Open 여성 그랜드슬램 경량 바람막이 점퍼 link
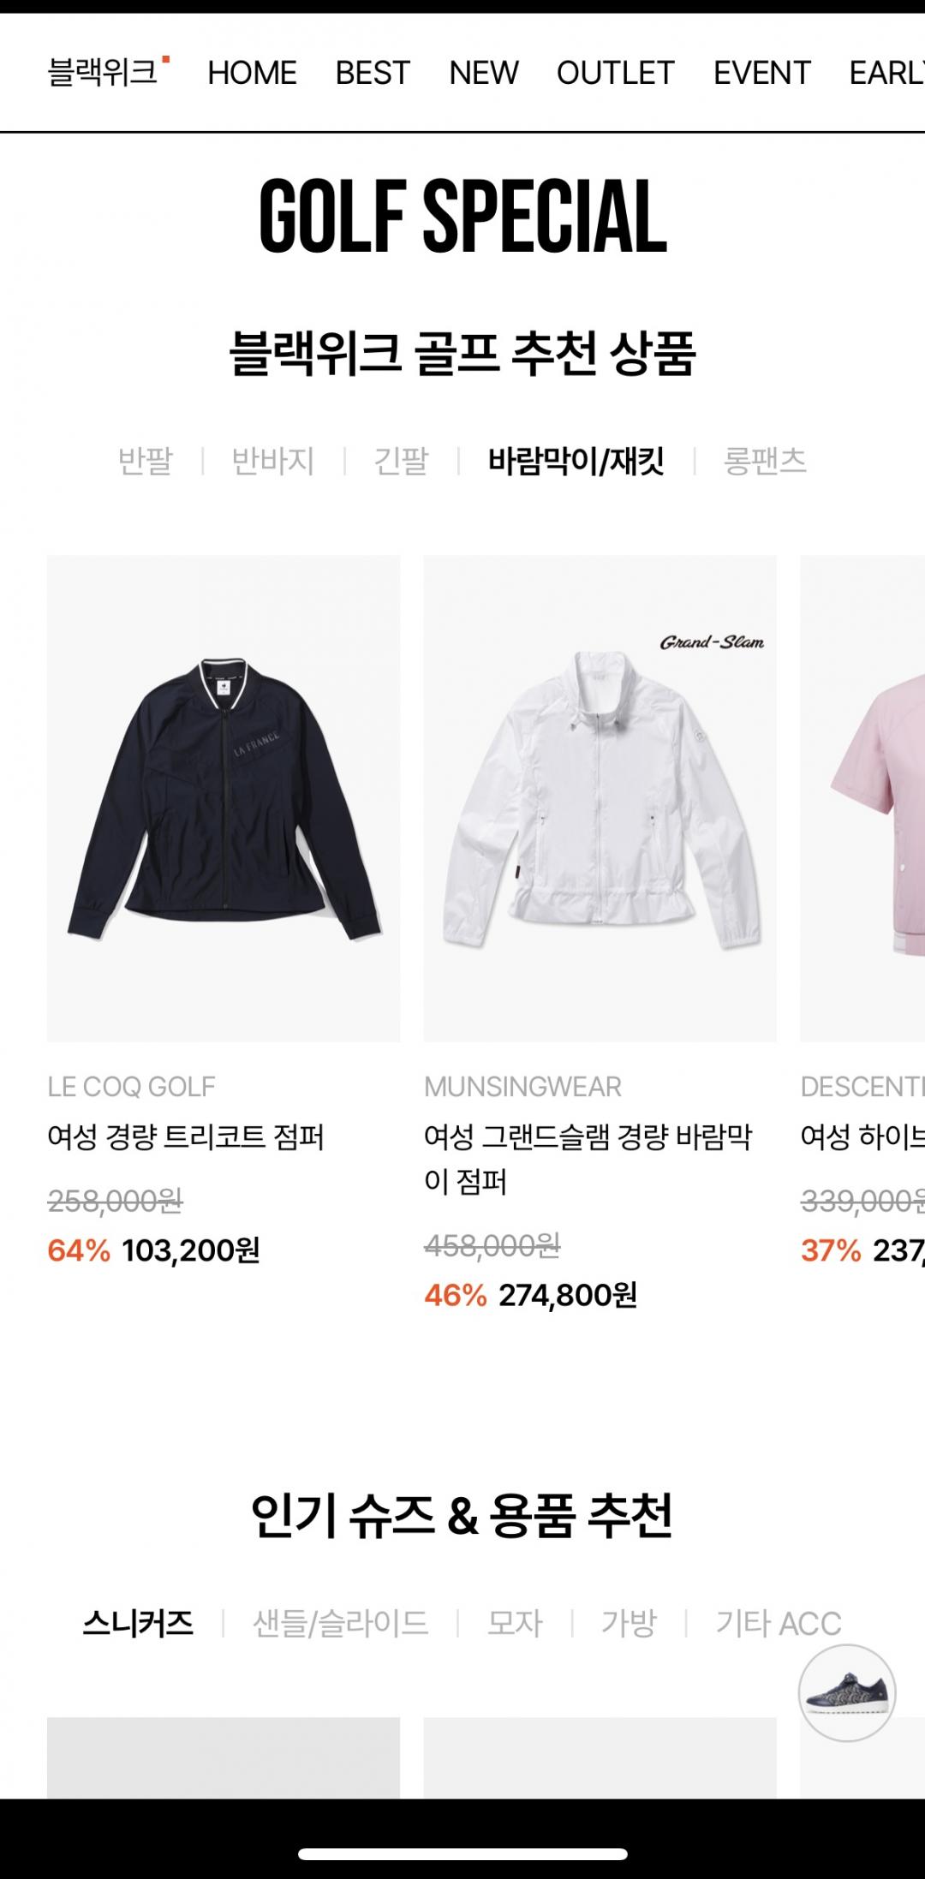 (x=588, y=1160)
